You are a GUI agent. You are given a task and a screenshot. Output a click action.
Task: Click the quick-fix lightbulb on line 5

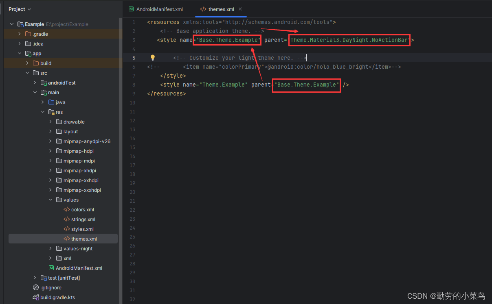pyautogui.click(x=152, y=58)
